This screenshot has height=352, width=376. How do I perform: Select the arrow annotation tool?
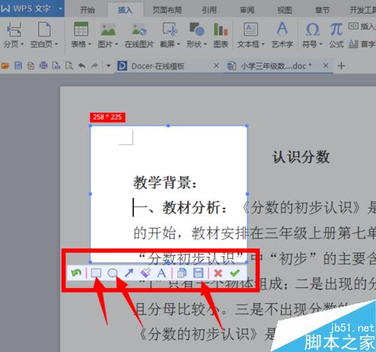pyautogui.click(x=129, y=273)
